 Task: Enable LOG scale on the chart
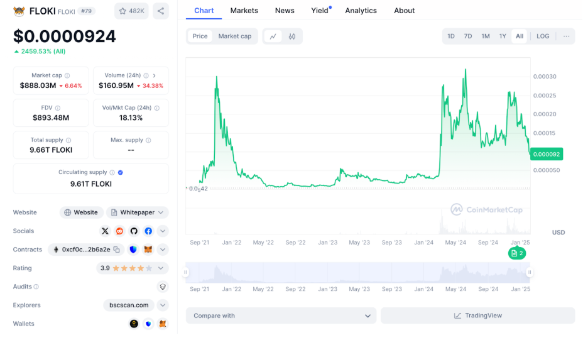[x=543, y=36]
